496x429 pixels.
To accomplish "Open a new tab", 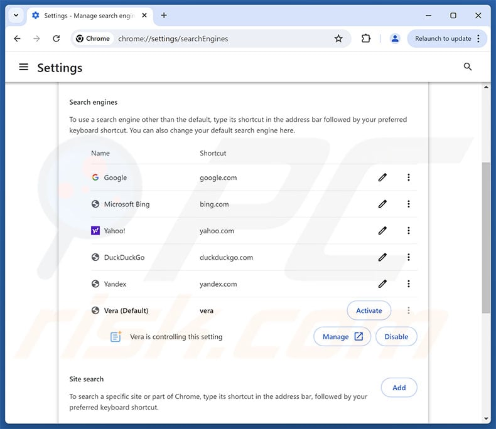I will (164, 15).
